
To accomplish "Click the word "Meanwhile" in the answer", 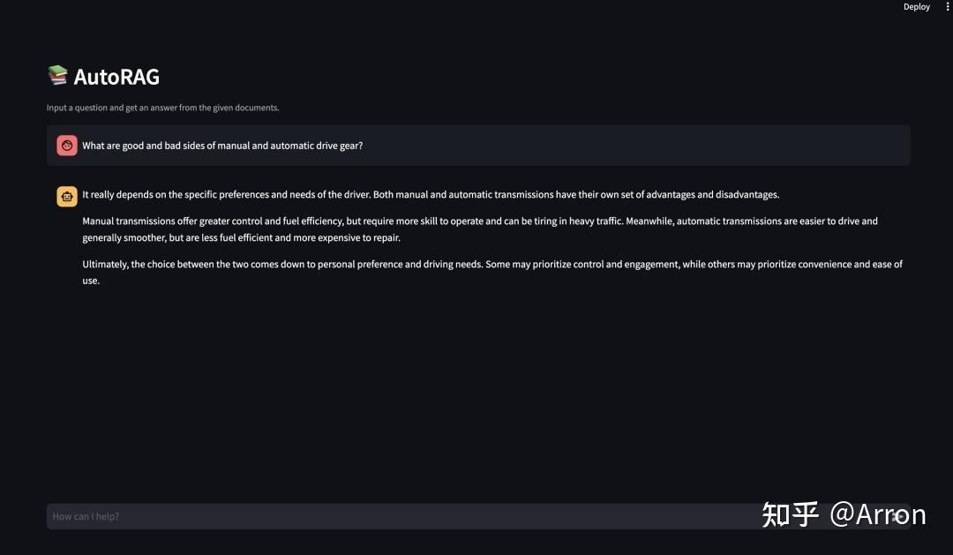I will (x=649, y=221).
